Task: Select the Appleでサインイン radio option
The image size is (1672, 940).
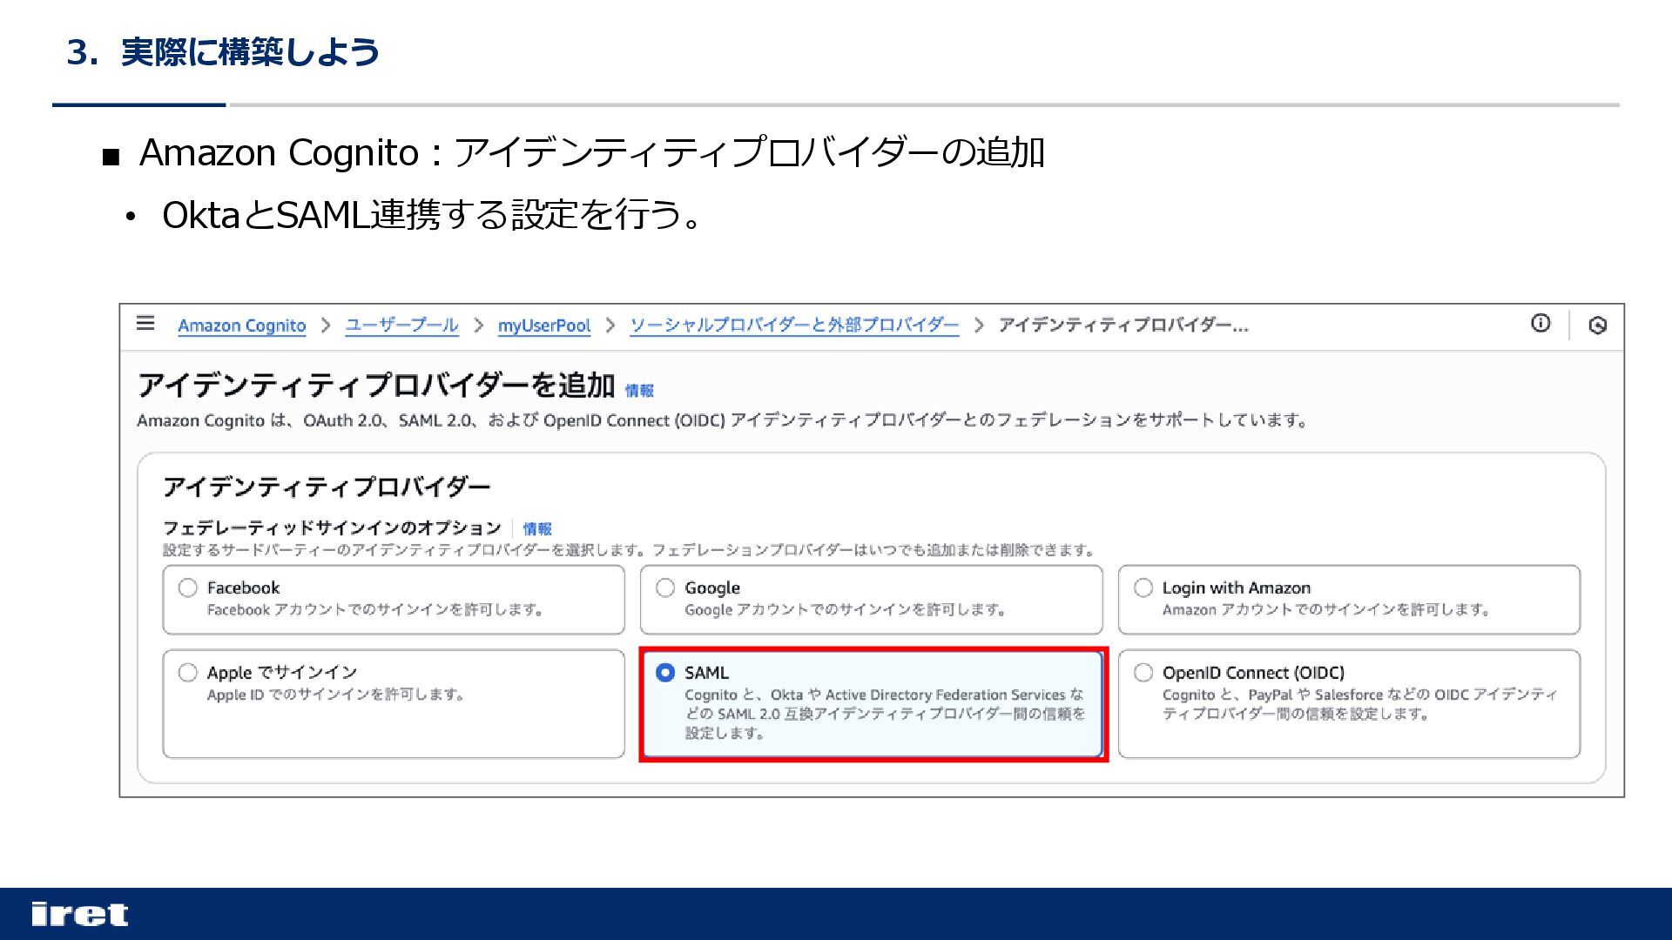Action: [188, 673]
